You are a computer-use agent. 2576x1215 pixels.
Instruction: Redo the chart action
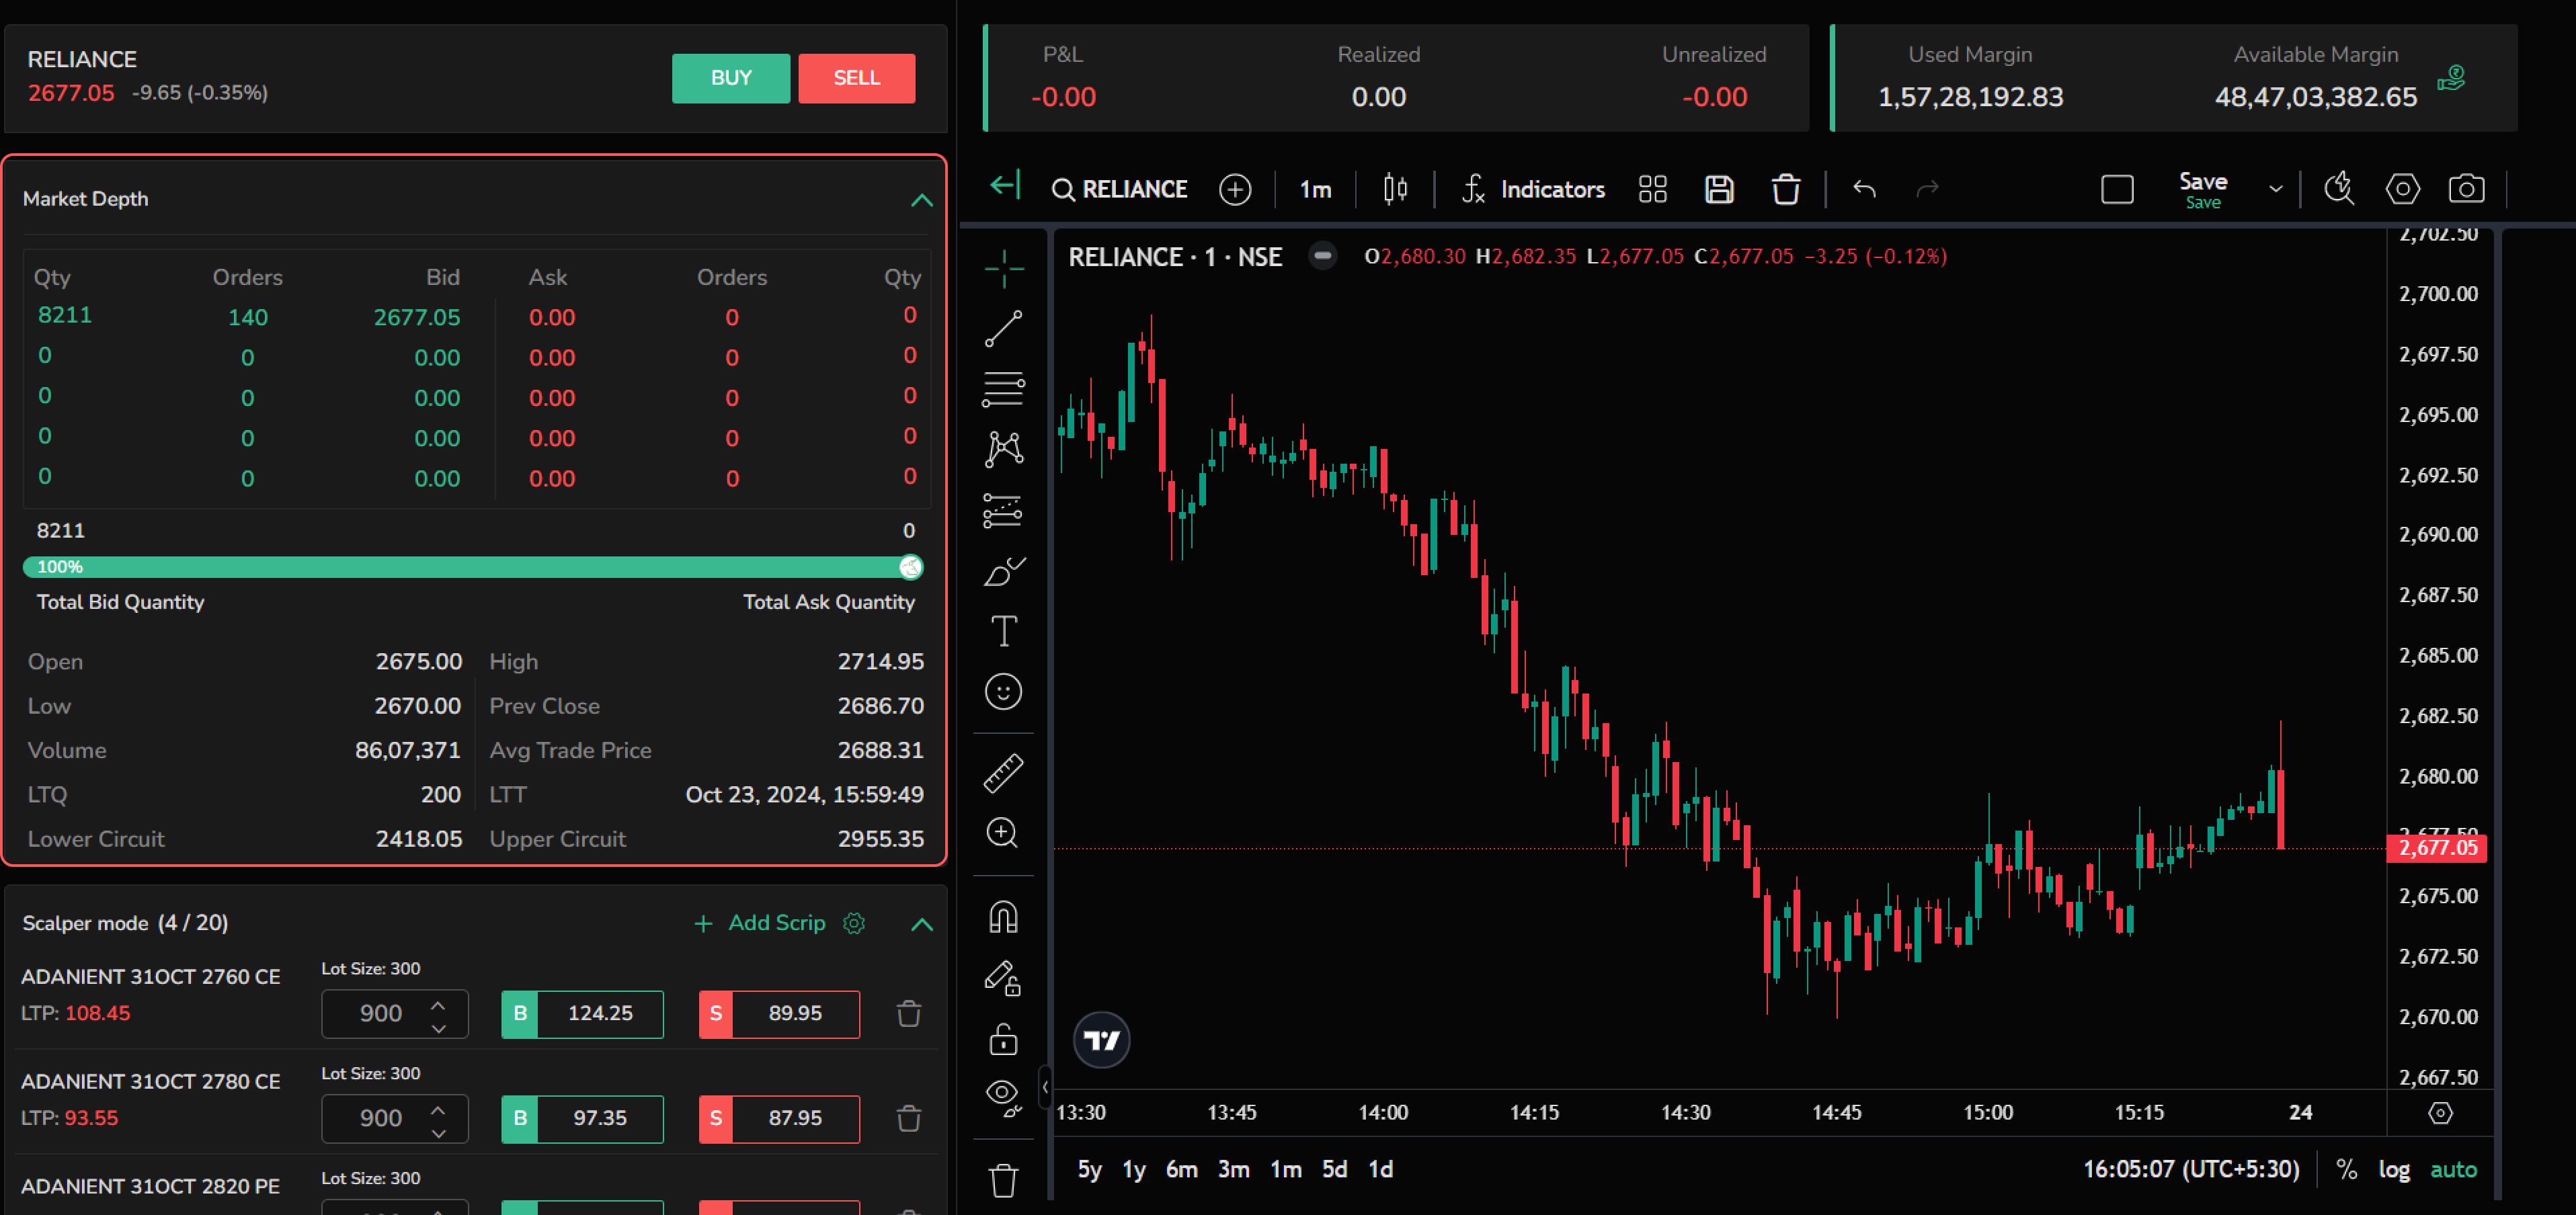1927,189
